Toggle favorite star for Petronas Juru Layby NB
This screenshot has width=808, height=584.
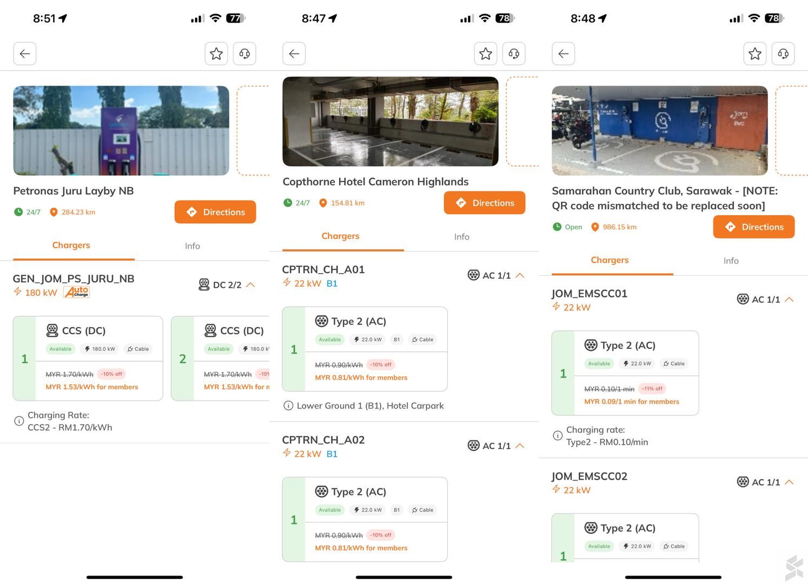coord(216,54)
